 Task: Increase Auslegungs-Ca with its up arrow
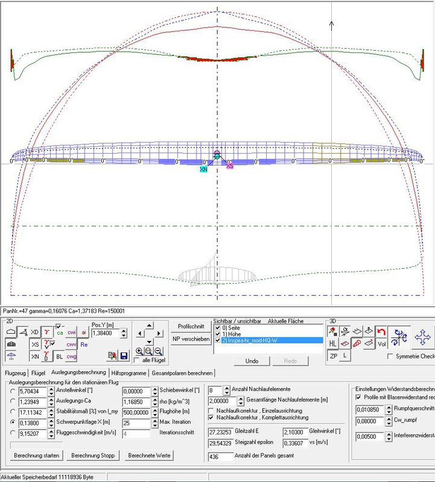(x=51, y=399)
